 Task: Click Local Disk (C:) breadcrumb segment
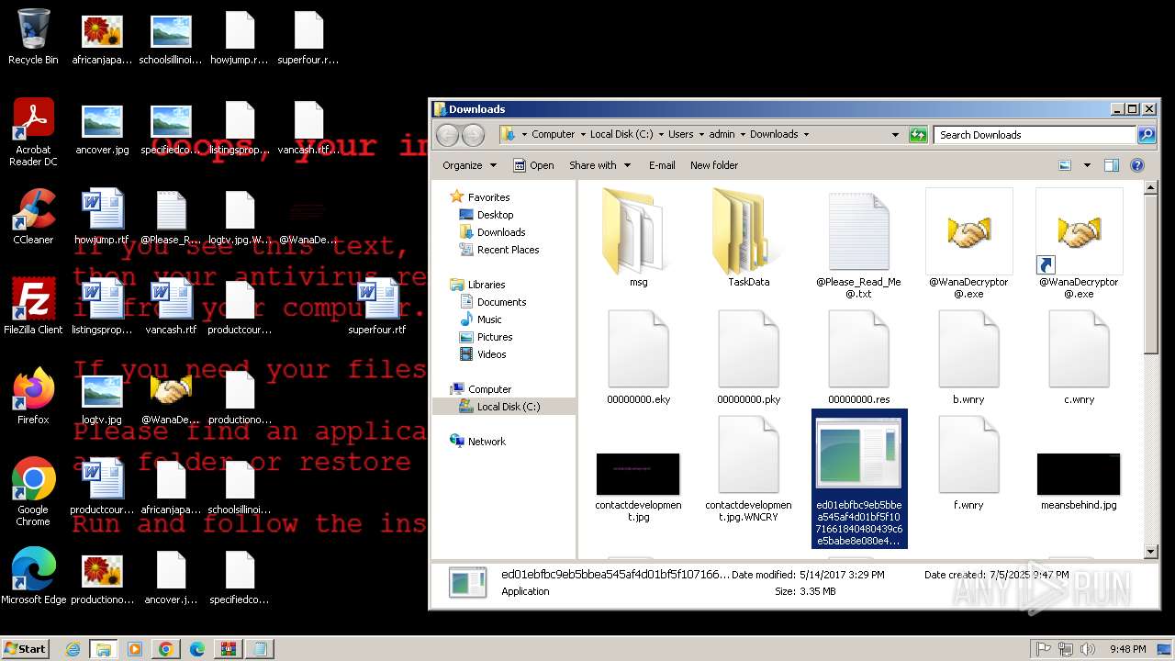(621, 134)
